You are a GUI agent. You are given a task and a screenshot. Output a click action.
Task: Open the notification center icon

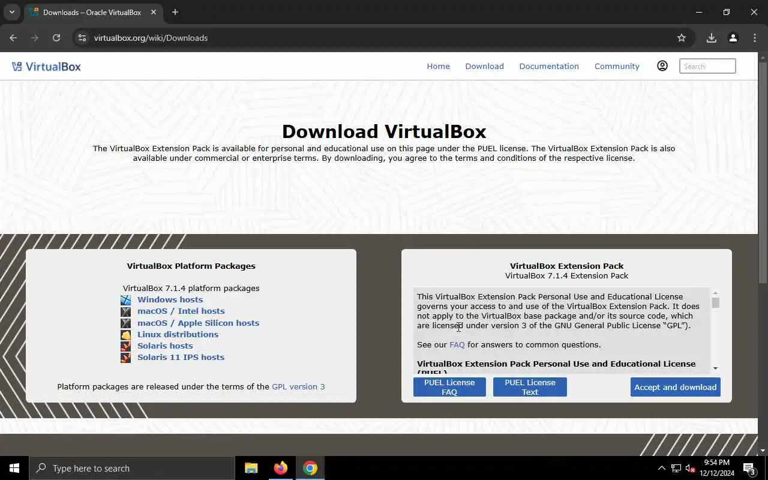click(x=749, y=468)
